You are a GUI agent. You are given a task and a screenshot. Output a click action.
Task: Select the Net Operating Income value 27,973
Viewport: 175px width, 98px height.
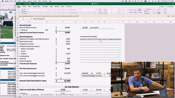click(67, 69)
